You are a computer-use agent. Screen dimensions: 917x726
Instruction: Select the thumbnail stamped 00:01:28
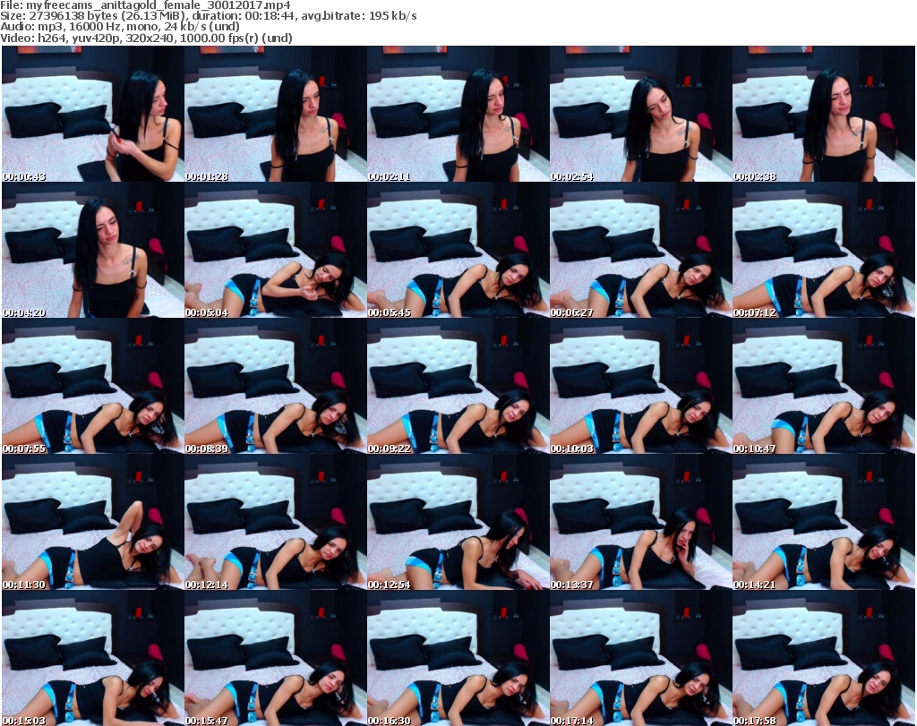pos(276,114)
